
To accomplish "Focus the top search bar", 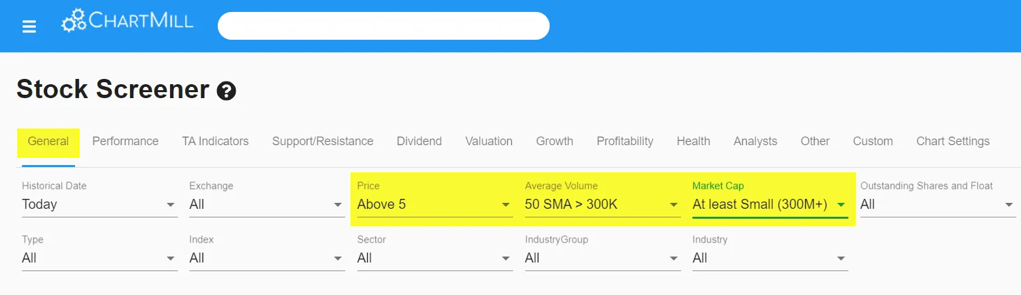I will 384,26.
